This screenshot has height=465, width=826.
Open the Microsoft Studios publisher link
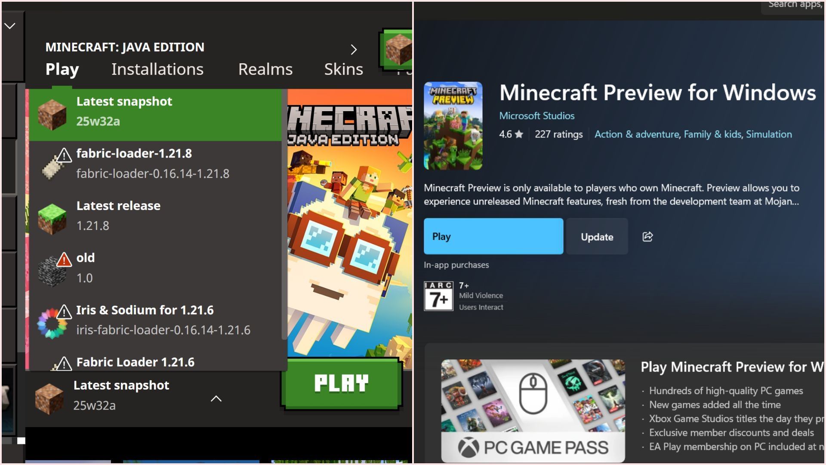[x=537, y=116]
